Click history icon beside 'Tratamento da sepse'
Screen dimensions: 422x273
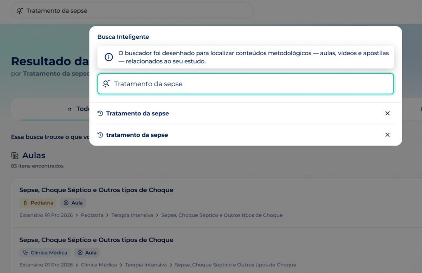(x=100, y=113)
